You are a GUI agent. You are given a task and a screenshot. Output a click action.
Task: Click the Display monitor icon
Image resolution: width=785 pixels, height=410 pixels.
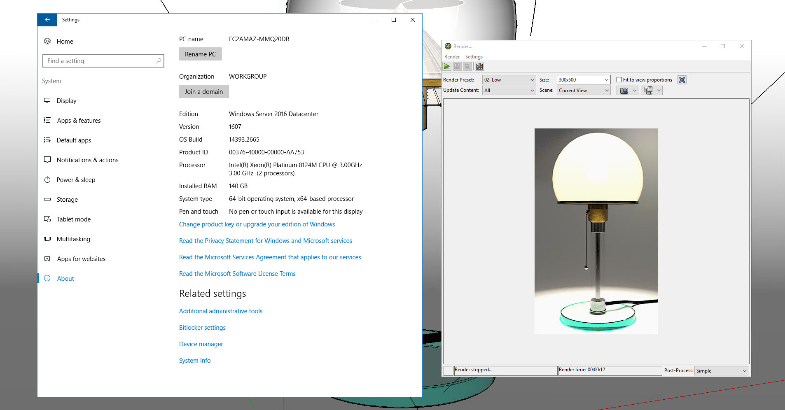(47, 100)
